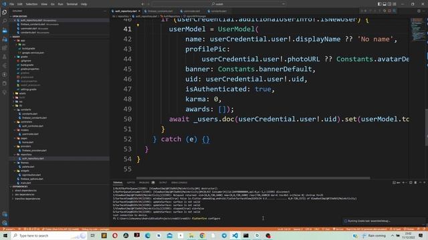Toggle primary sidebar layout icon in title bar
The image size is (428, 240).
pos(379,4)
